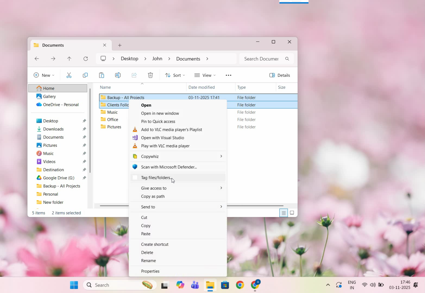Switch to large thumbnails layout toggle

tap(292, 213)
